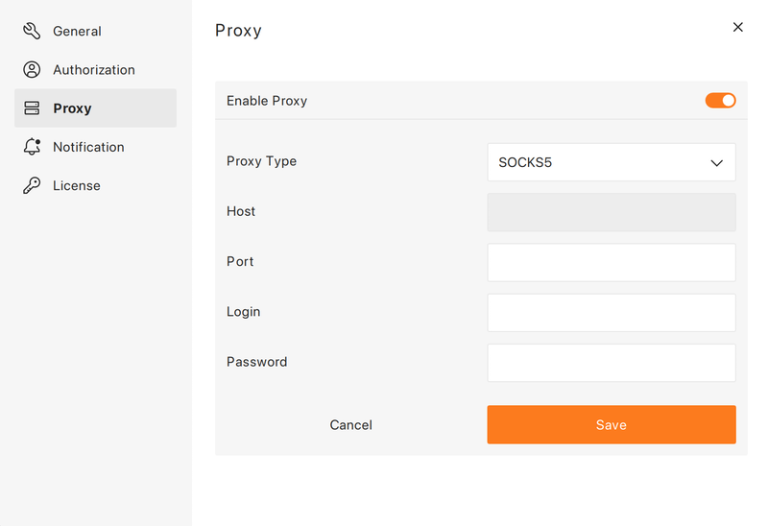
Task: Click the Proxy server icon
Action: pos(32,108)
